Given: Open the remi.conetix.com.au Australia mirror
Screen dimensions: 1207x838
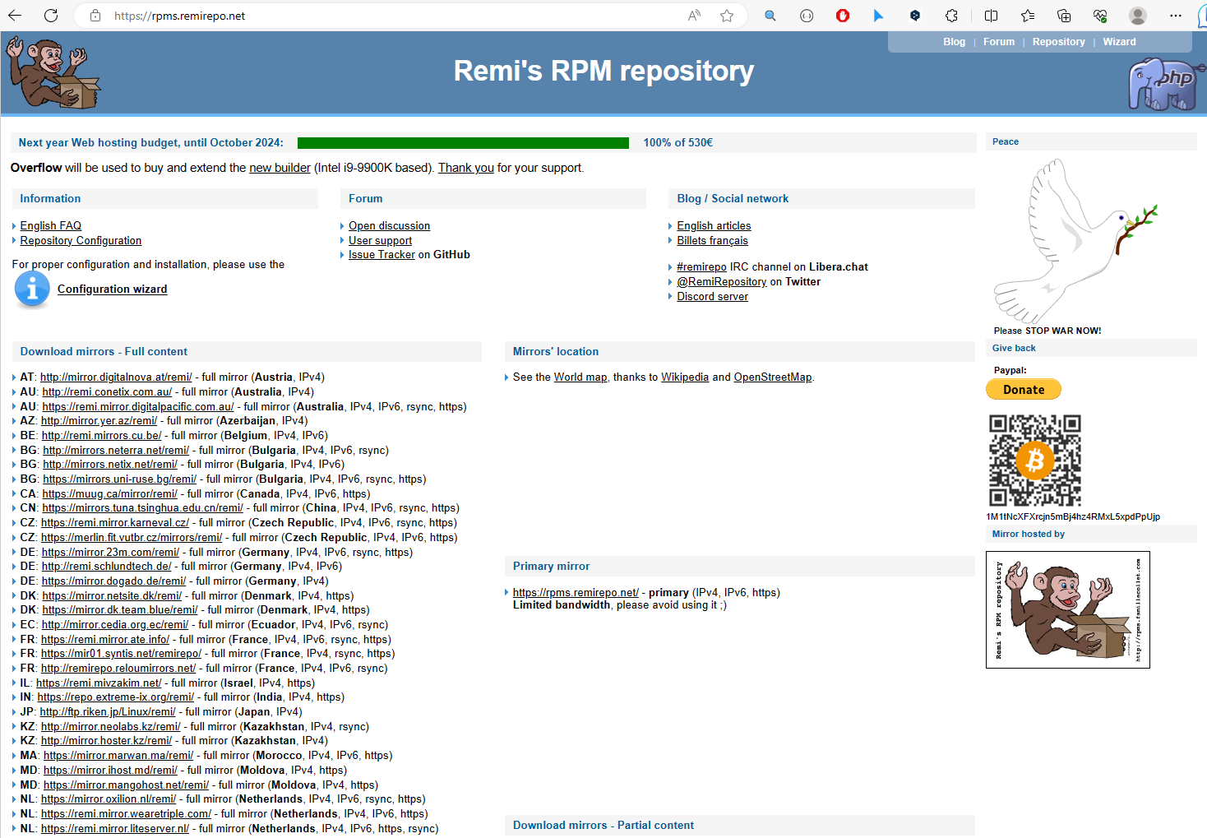Looking at the screenshot, I should 107,392.
